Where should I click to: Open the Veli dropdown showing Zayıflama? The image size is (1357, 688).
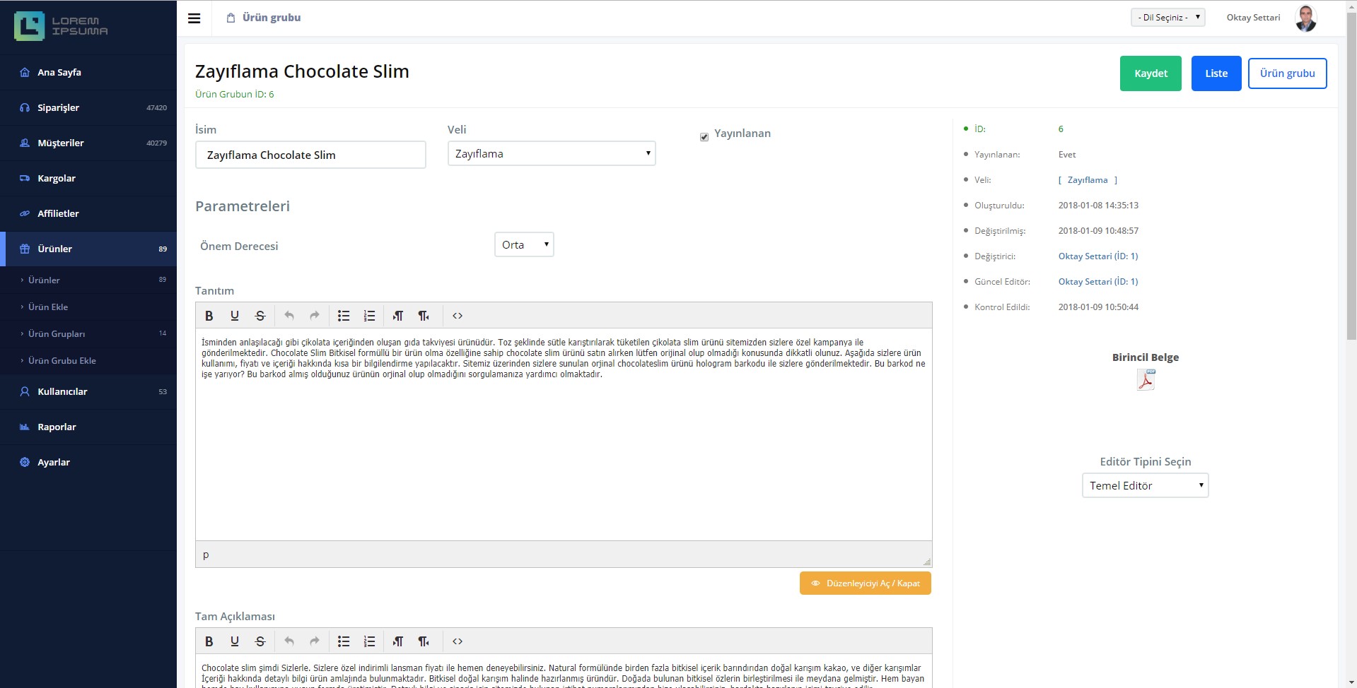pos(552,153)
